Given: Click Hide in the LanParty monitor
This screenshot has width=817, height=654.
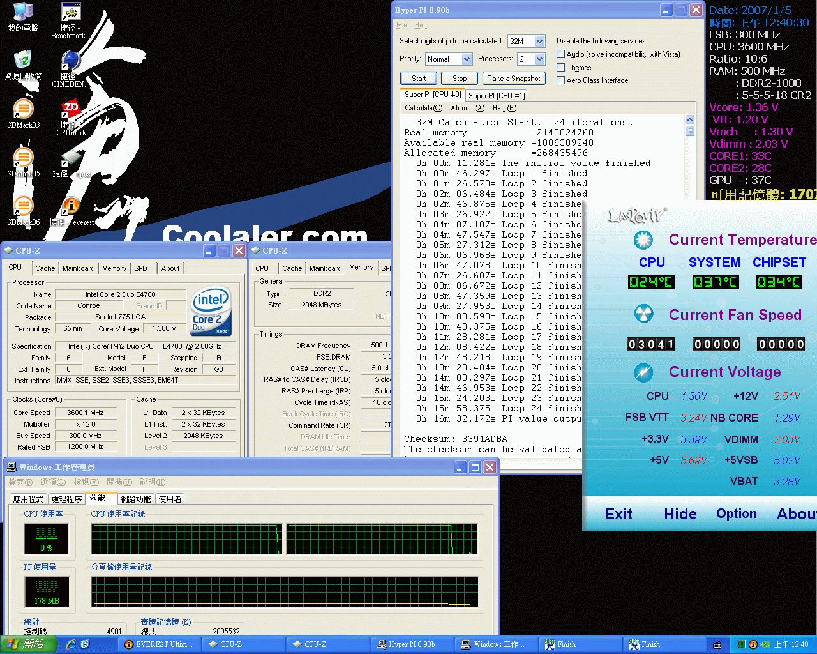Looking at the screenshot, I should pyautogui.click(x=680, y=514).
